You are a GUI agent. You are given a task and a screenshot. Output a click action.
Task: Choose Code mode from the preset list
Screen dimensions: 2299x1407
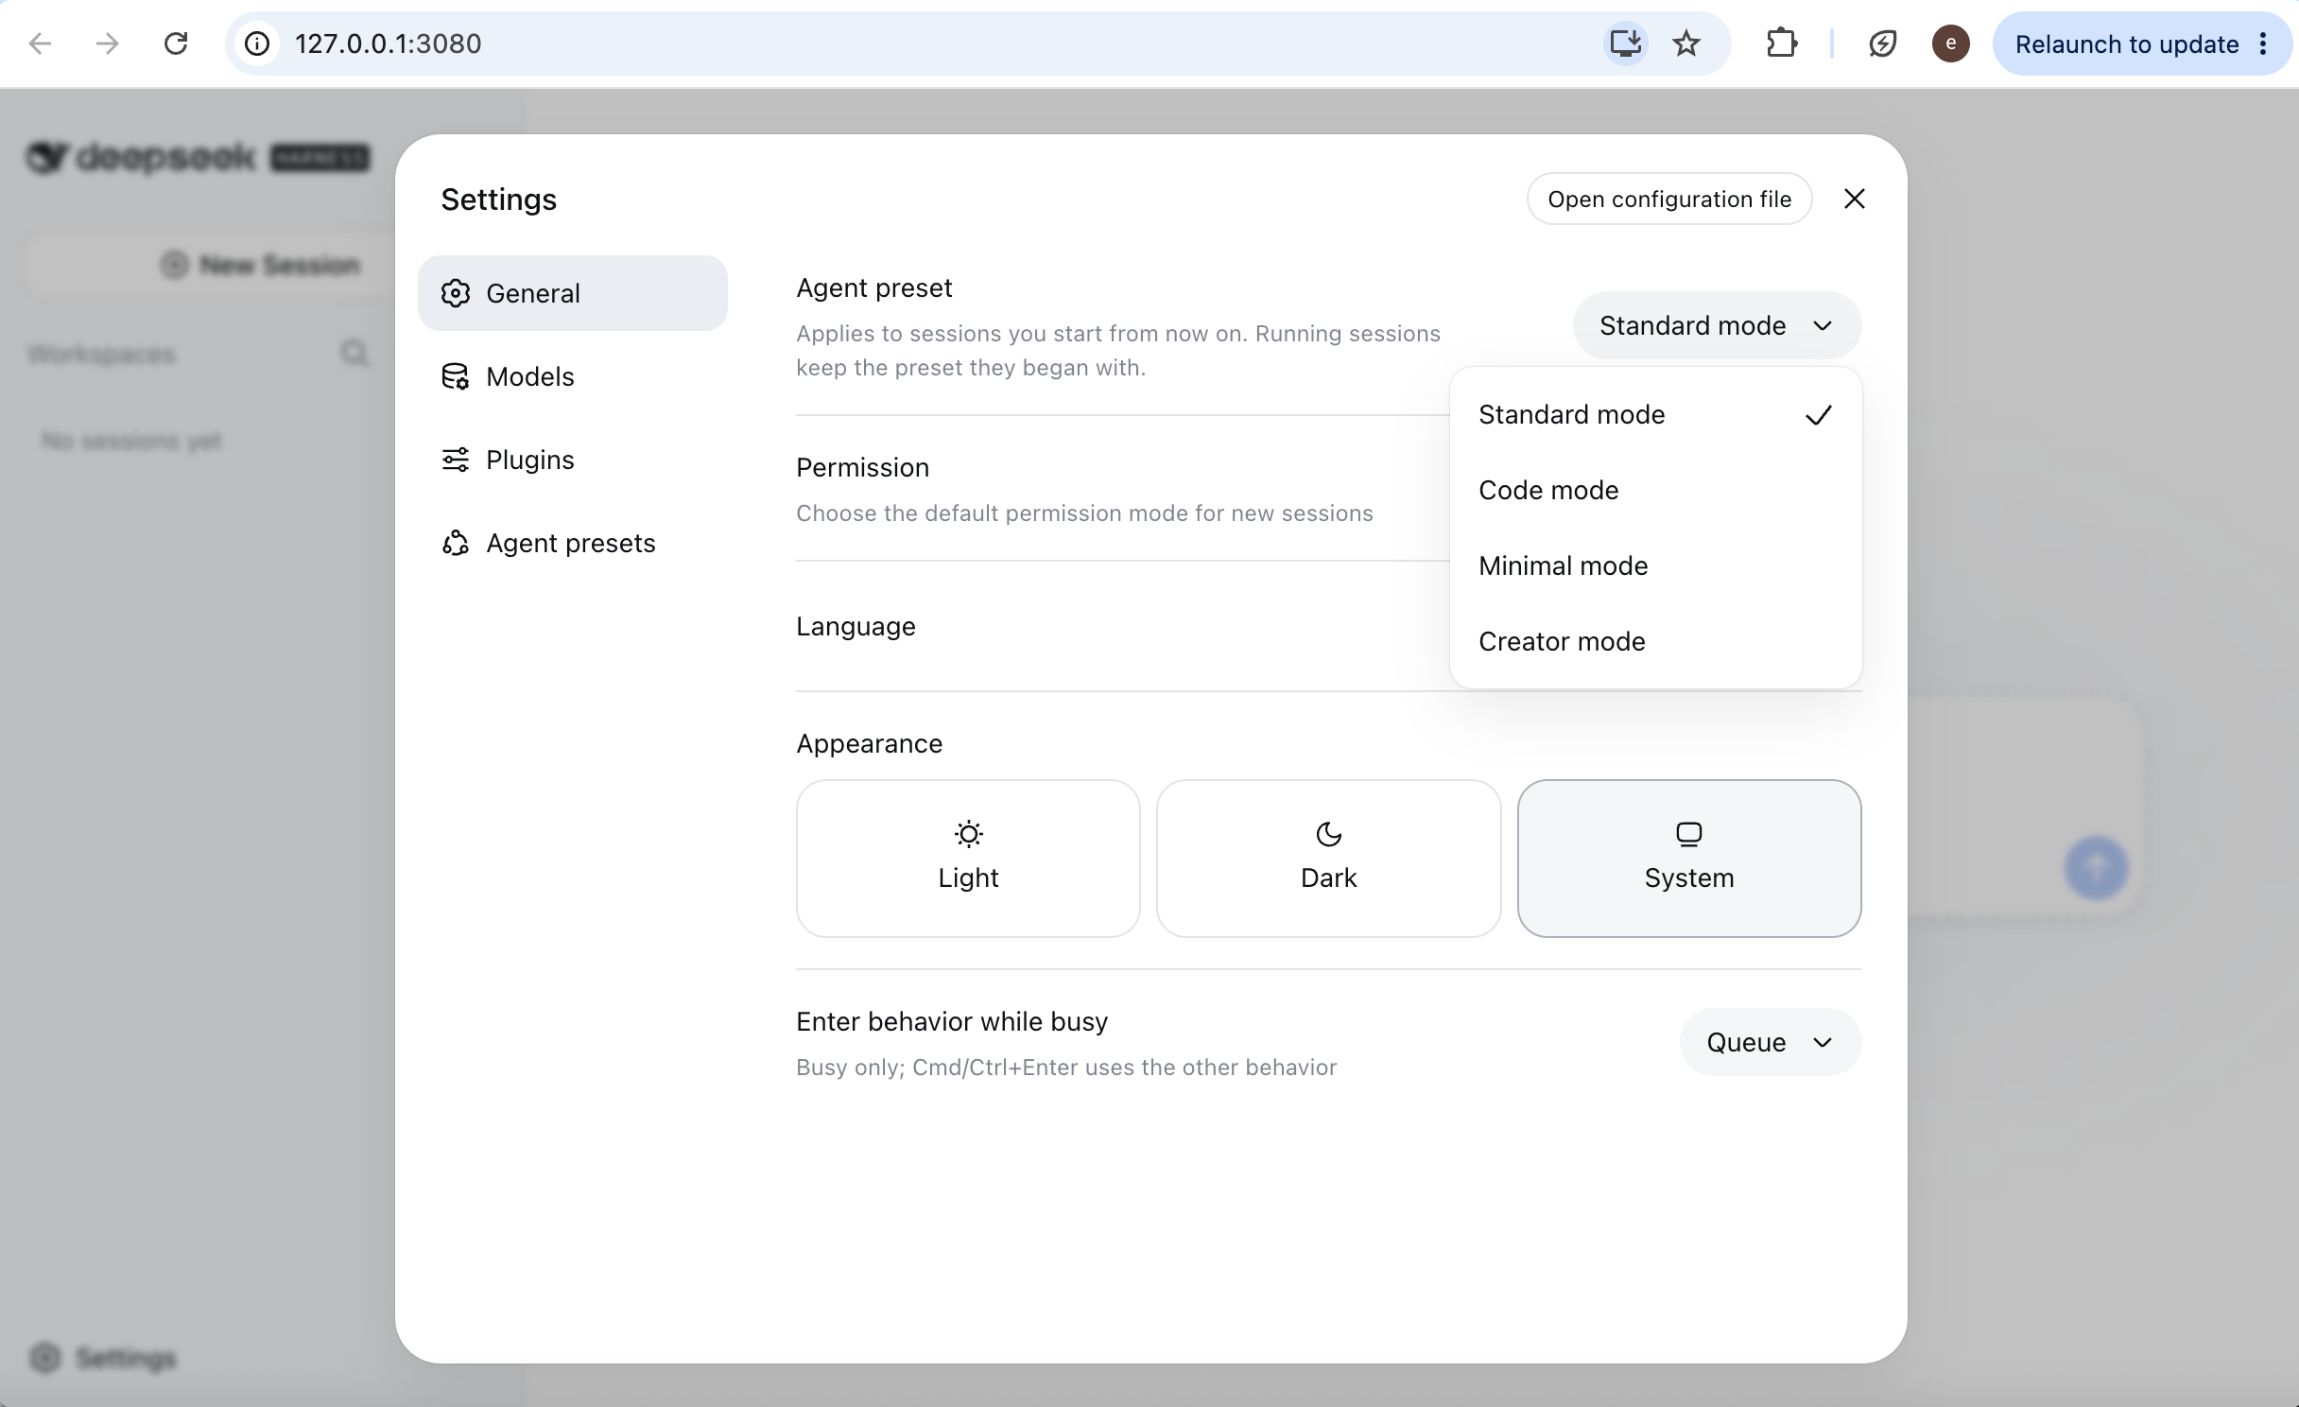click(x=1655, y=490)
